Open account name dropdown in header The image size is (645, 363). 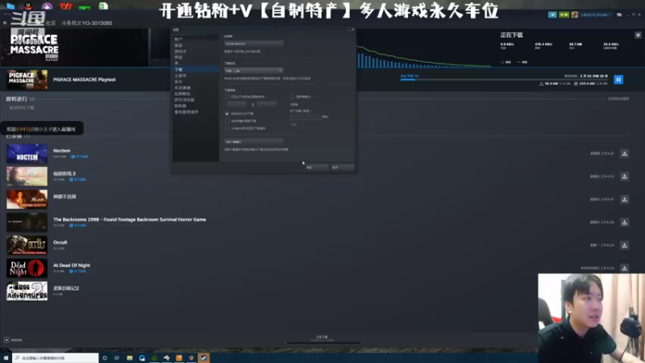(x=595, y=15)
